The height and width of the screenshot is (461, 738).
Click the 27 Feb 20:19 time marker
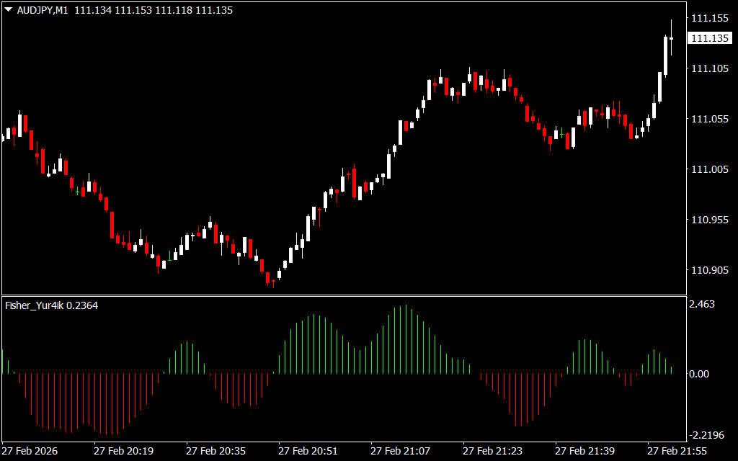point(123,451)
